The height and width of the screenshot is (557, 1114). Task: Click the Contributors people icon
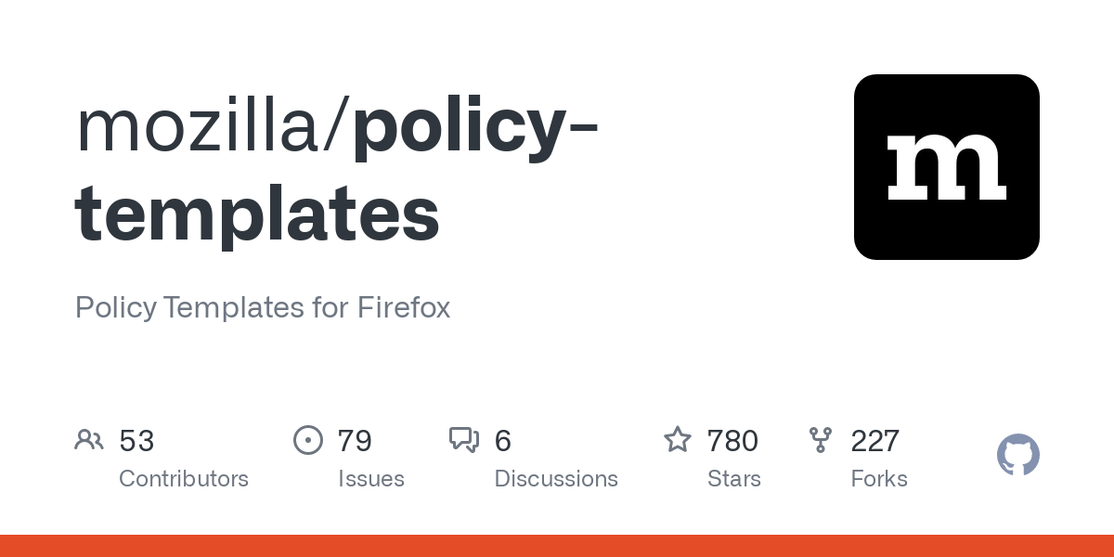(89, 440)
